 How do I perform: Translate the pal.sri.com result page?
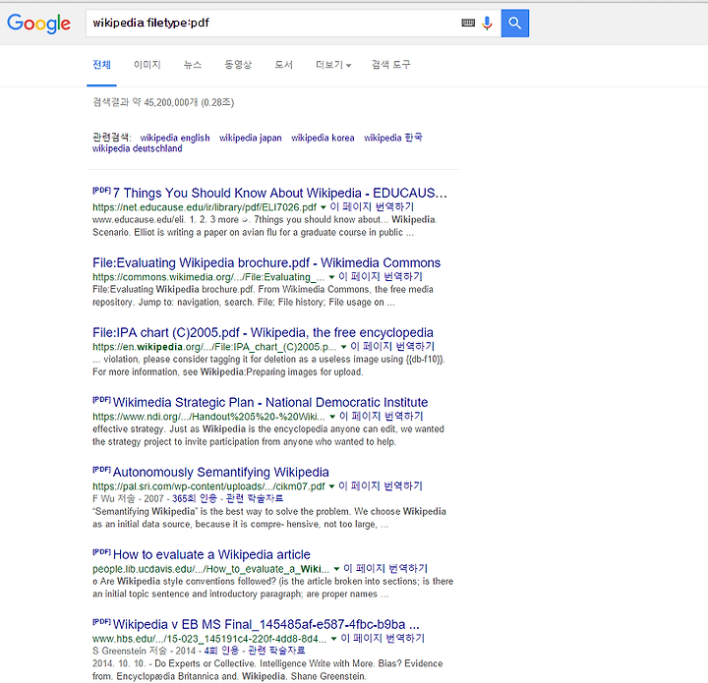pos(381,485)
